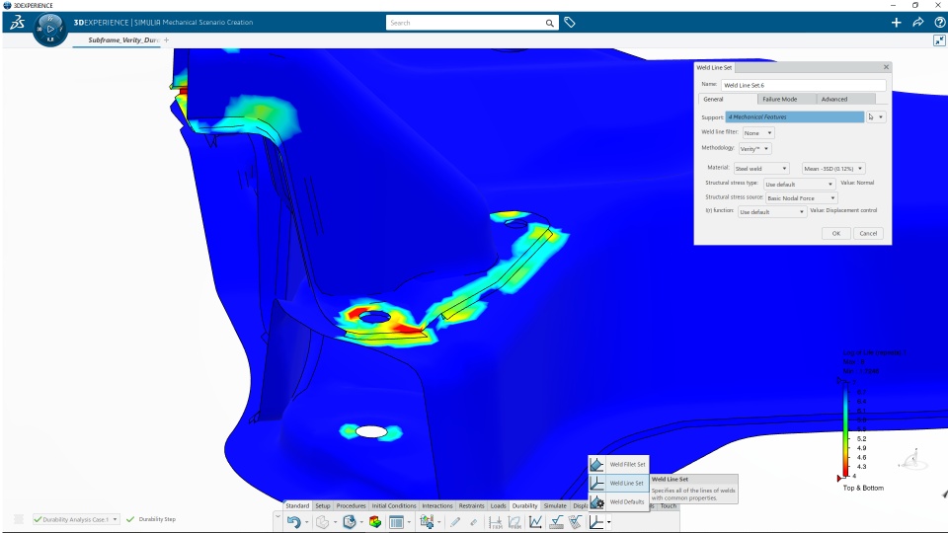The height and width of the screenshot is (533, 948).
Task: Click Cancel in the Weld Line Set dialog
Action: click(x=868, y=233)
